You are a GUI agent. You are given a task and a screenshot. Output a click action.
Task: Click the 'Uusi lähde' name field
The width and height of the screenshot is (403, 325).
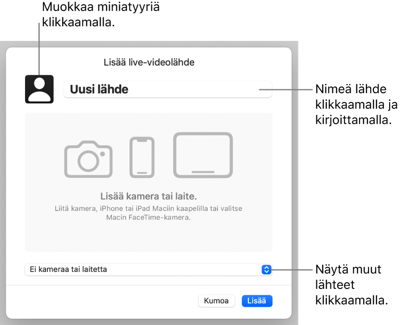coord(168,89)
